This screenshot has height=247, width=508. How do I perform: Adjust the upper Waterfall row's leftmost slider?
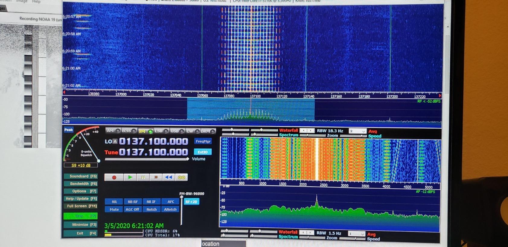[235, 130]
